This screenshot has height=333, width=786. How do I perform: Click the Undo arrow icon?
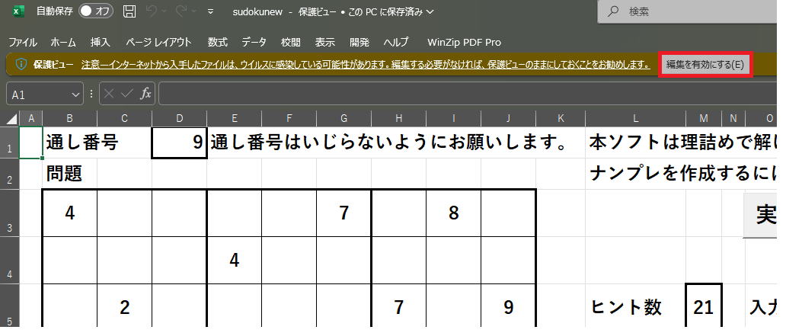tap(151, 11)
